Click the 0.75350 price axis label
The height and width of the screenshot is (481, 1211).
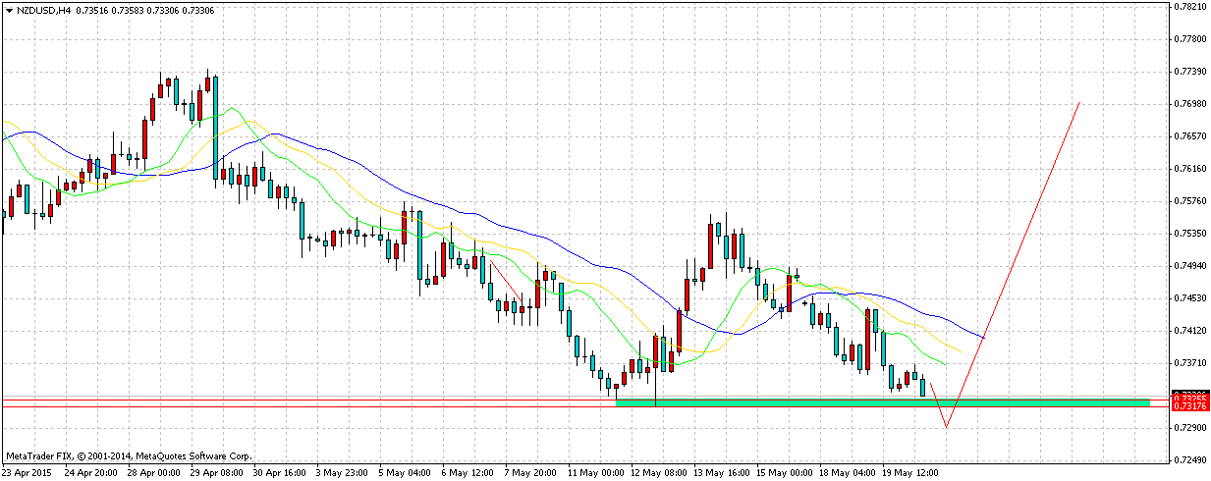click(1189, 233)
